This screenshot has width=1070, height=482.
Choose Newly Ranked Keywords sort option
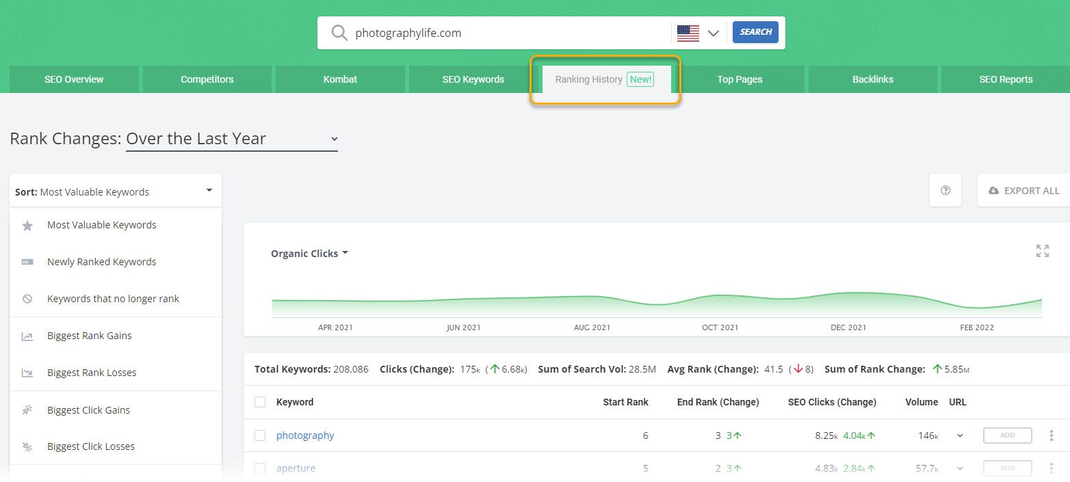pyautogui.click(x=116, y=262)
